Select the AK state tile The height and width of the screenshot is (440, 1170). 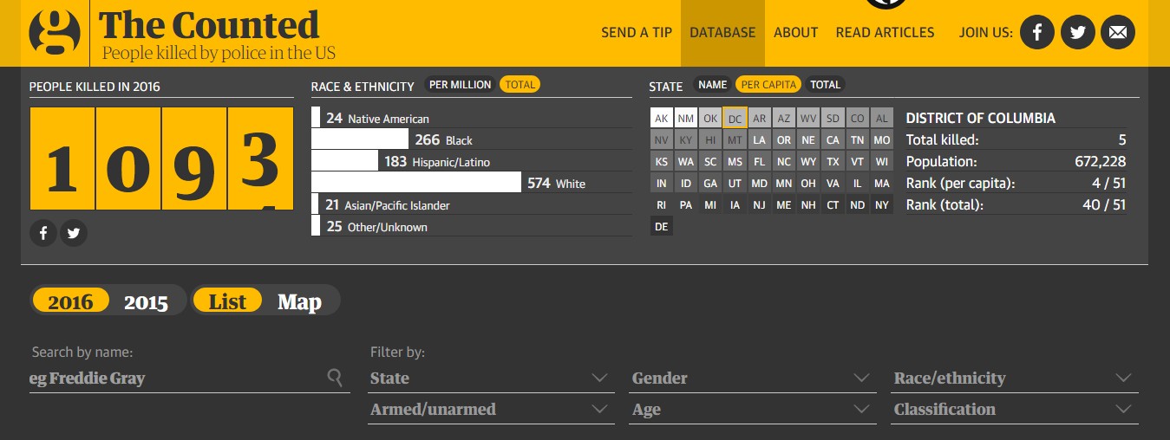(662, 118)
